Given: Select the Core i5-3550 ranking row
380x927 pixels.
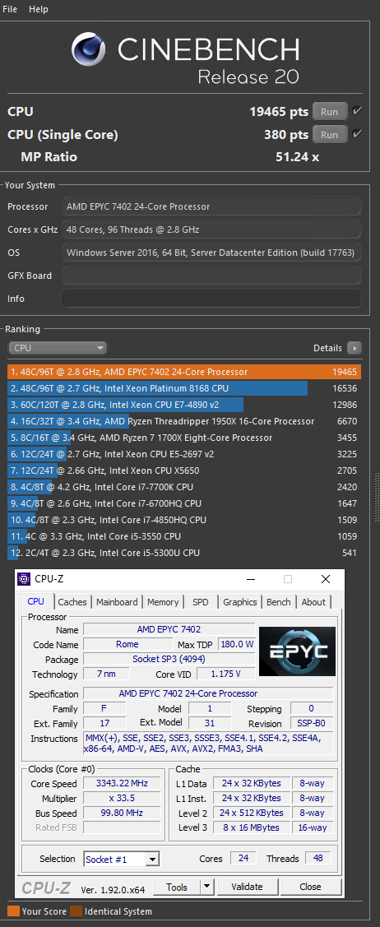Looking at the screenshot, I should (183, 536).
